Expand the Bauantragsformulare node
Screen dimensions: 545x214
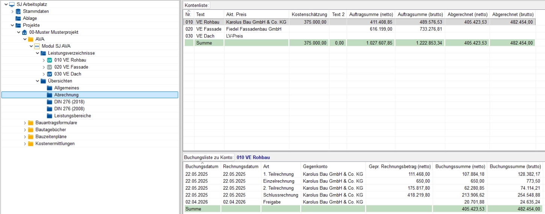(25, 123)
